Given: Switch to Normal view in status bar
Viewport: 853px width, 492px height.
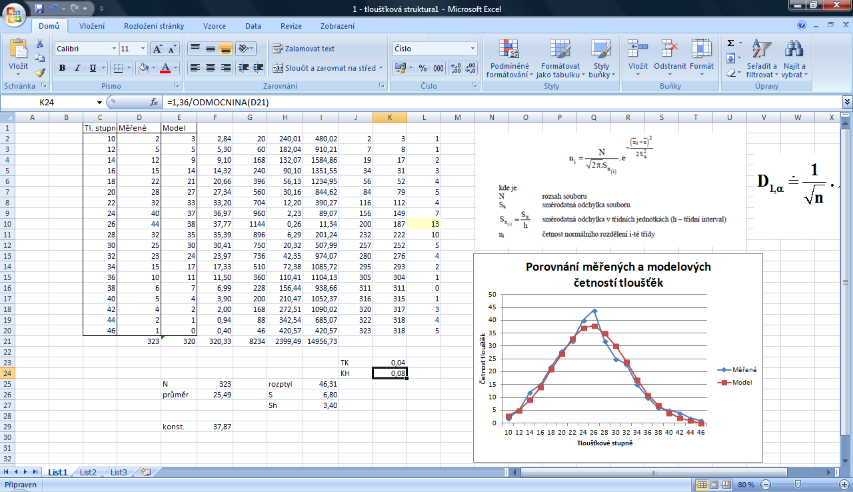Looking at the screenshot, I should 701,485.
